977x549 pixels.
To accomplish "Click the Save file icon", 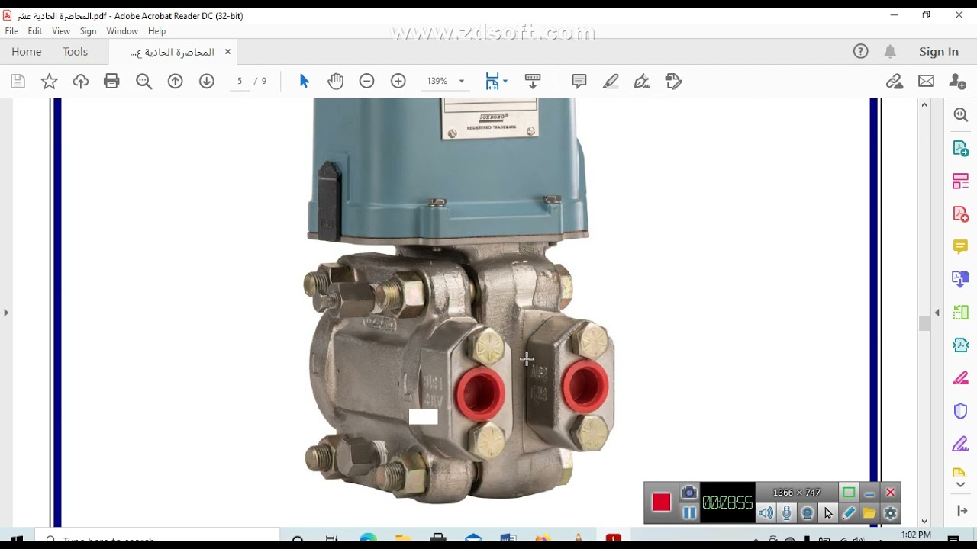I will click(18, 82).
